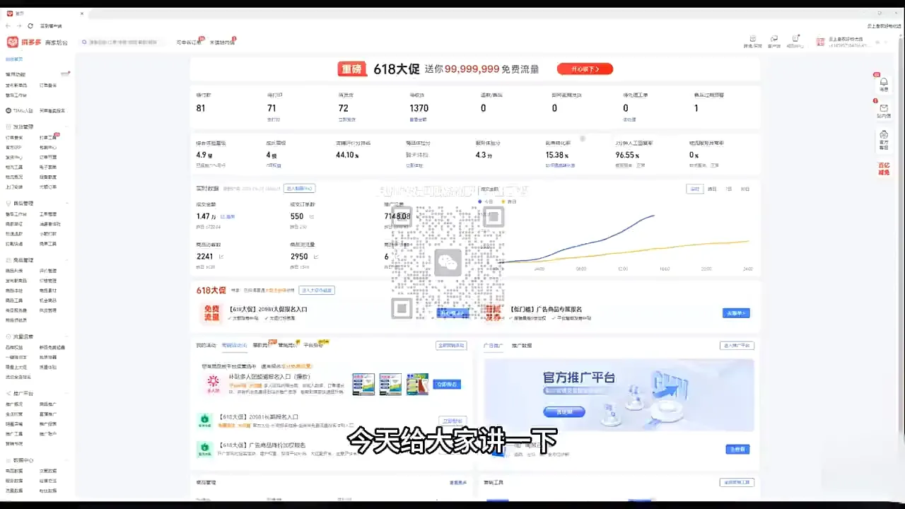Open the 站内信 mail inbox icon
The width and height of the screenshot is (905, 509).
pos(883,110)
